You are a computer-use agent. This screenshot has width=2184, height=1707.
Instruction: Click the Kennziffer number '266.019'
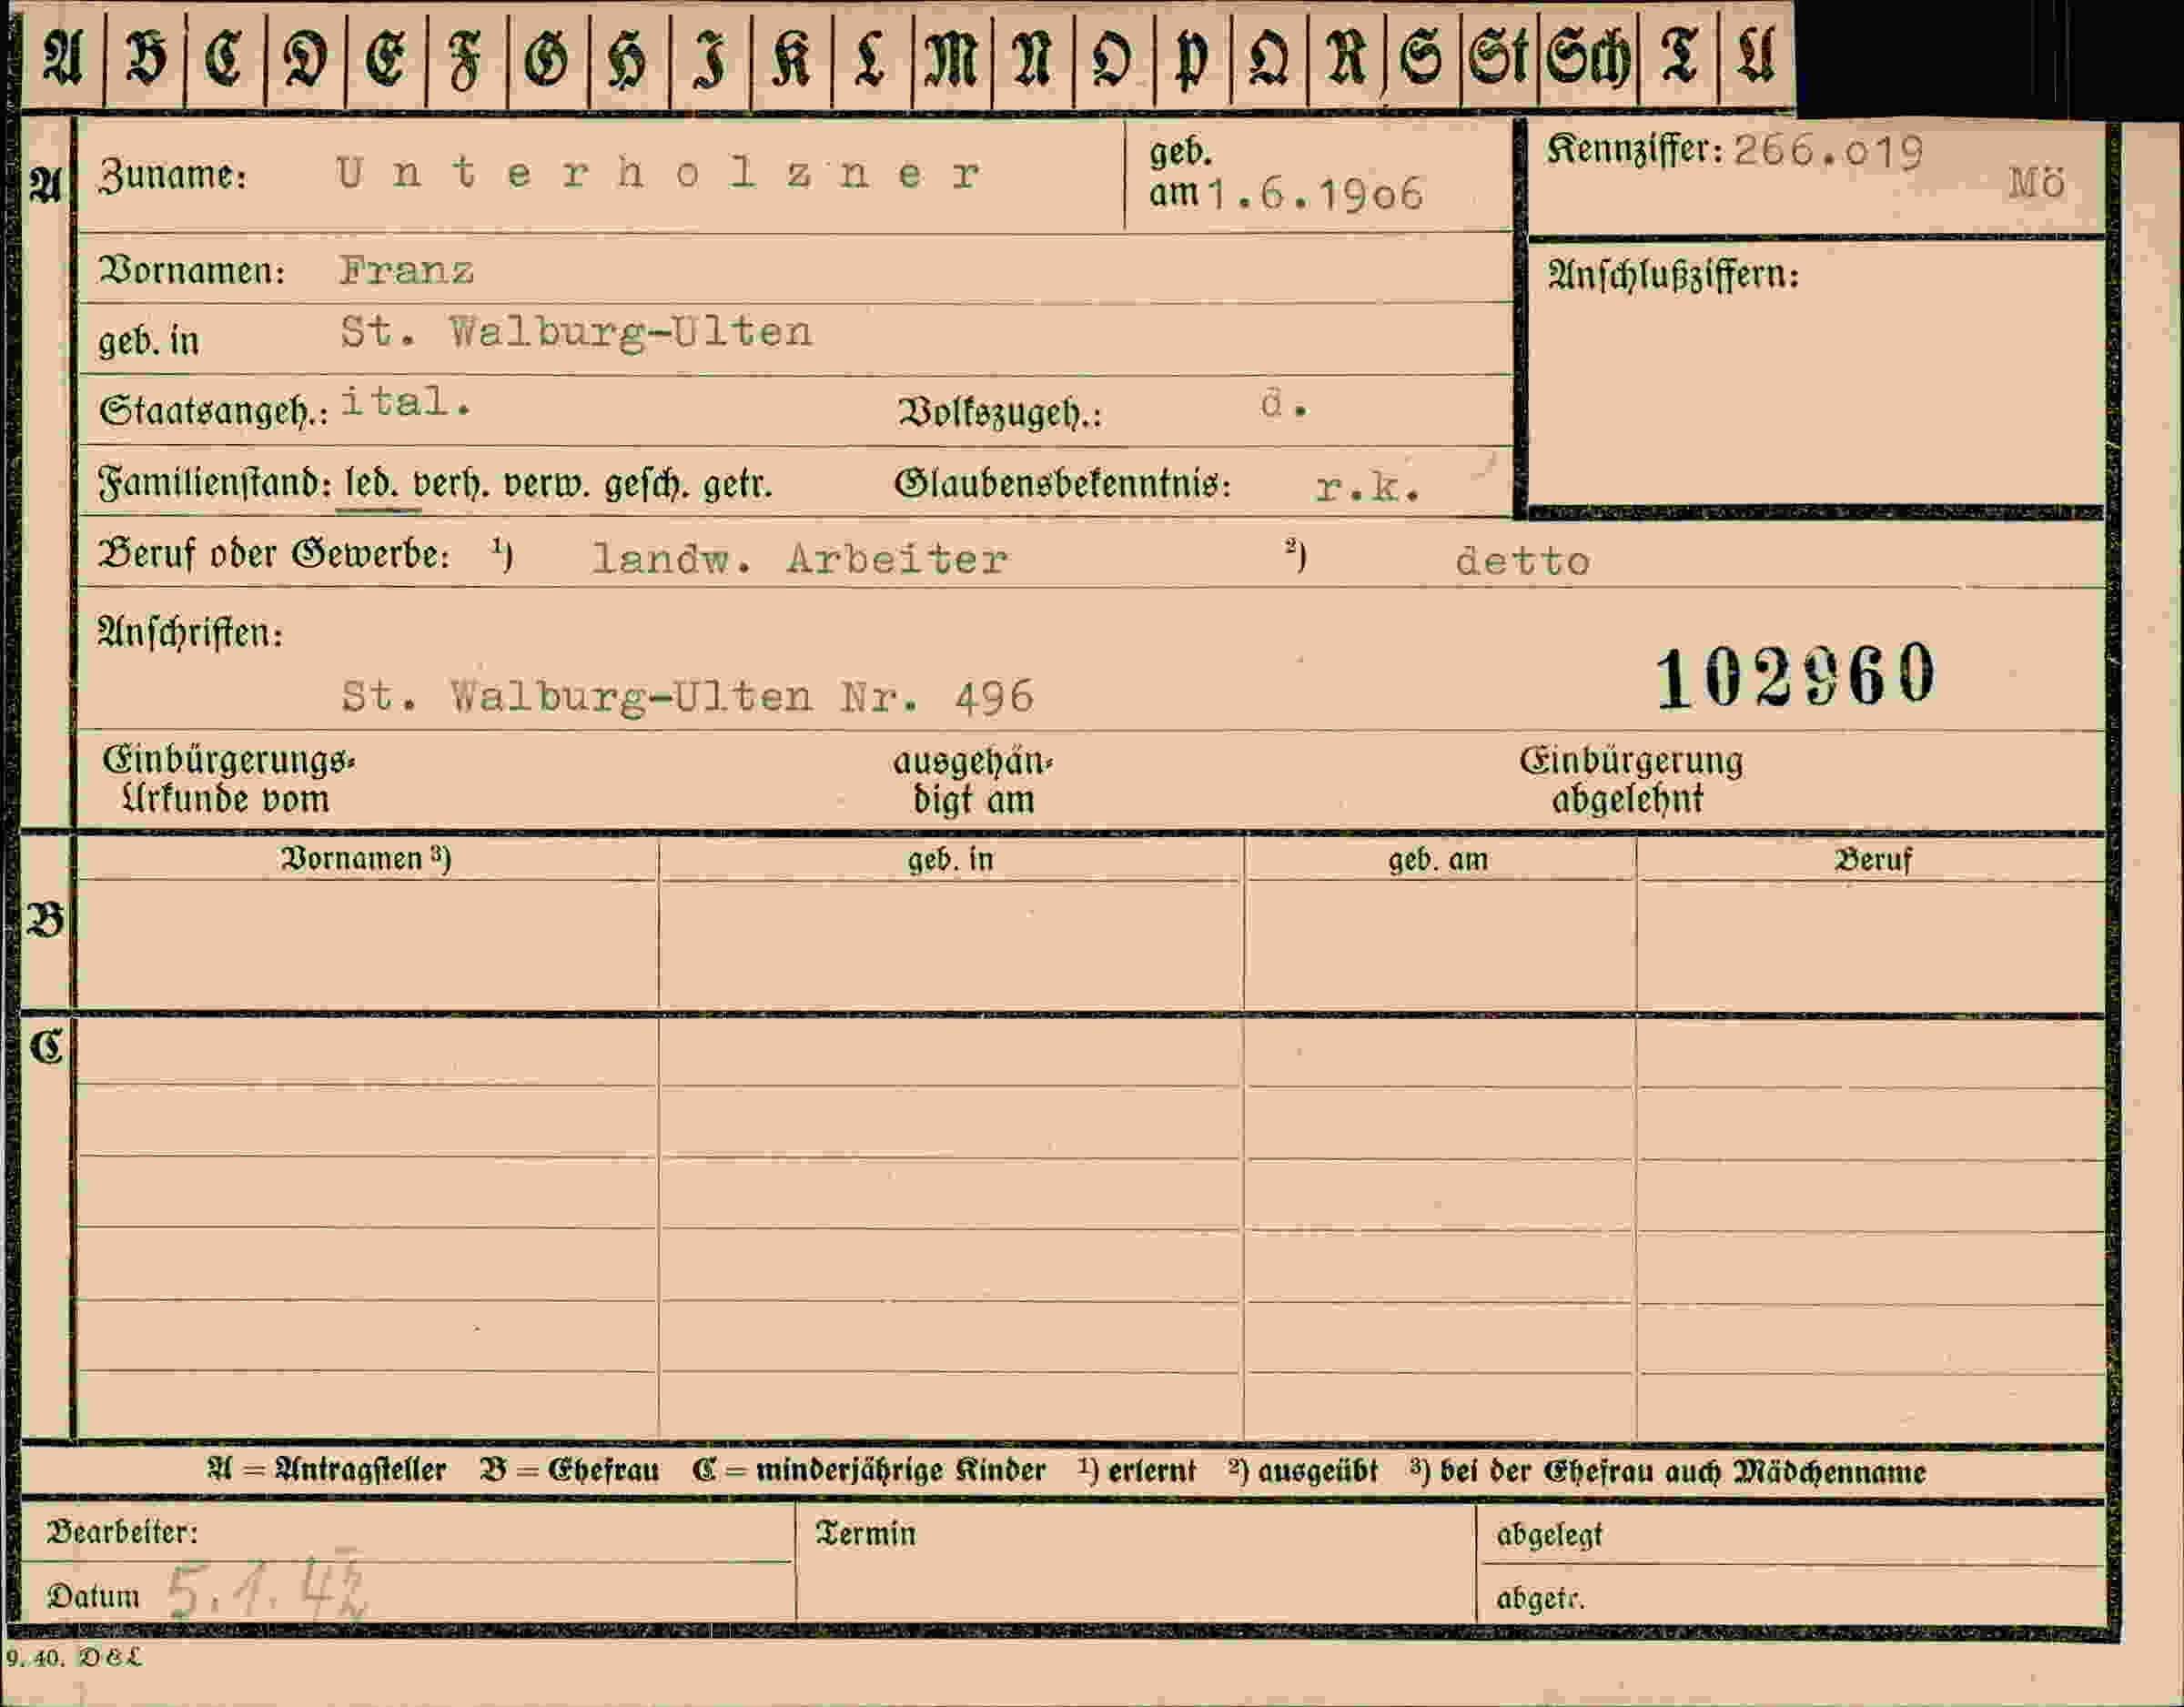(x=1829, y=152)
